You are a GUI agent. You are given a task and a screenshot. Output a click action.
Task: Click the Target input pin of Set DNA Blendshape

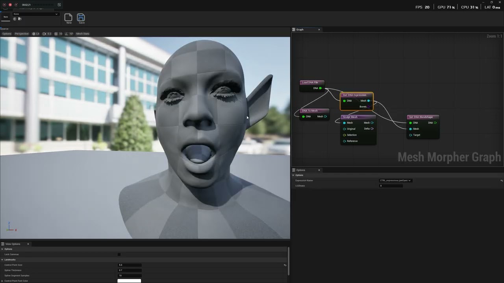pyautogui.click(x=411, y=135)
